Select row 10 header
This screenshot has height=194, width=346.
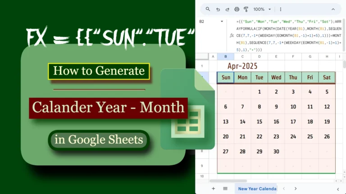coord(202,176)
